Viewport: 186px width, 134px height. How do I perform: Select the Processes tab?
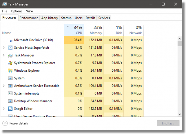tap(9, 17)
